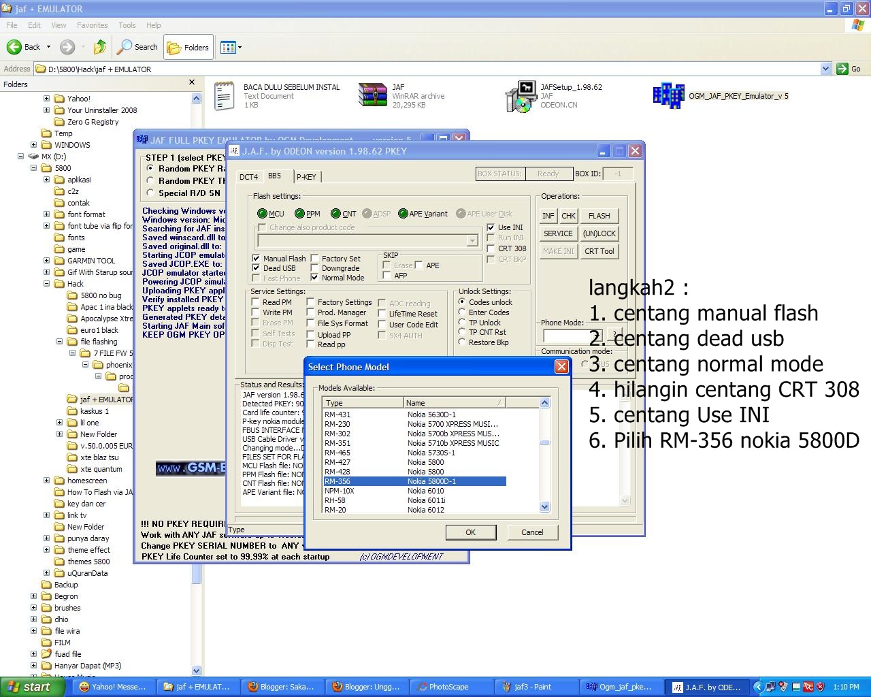Open the address bar dropdown arrow
Viewport: 871px width, 697px height.
tap(825, 69)
